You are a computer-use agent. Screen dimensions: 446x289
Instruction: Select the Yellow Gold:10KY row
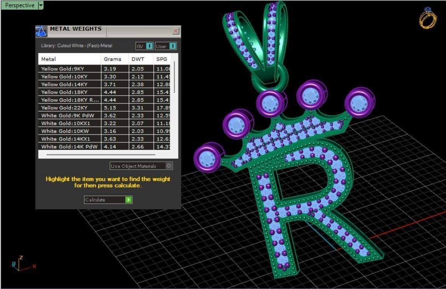pyautogui.click(x=104, y=77)
